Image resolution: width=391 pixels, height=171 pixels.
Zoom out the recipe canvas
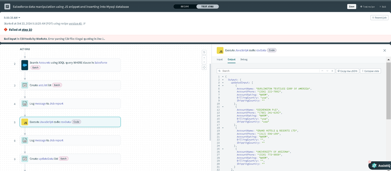[204, 62]
